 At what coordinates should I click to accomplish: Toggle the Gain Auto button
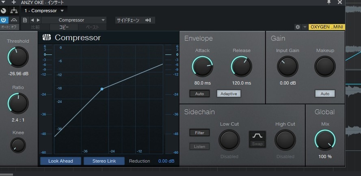click(x=325, y=93)
